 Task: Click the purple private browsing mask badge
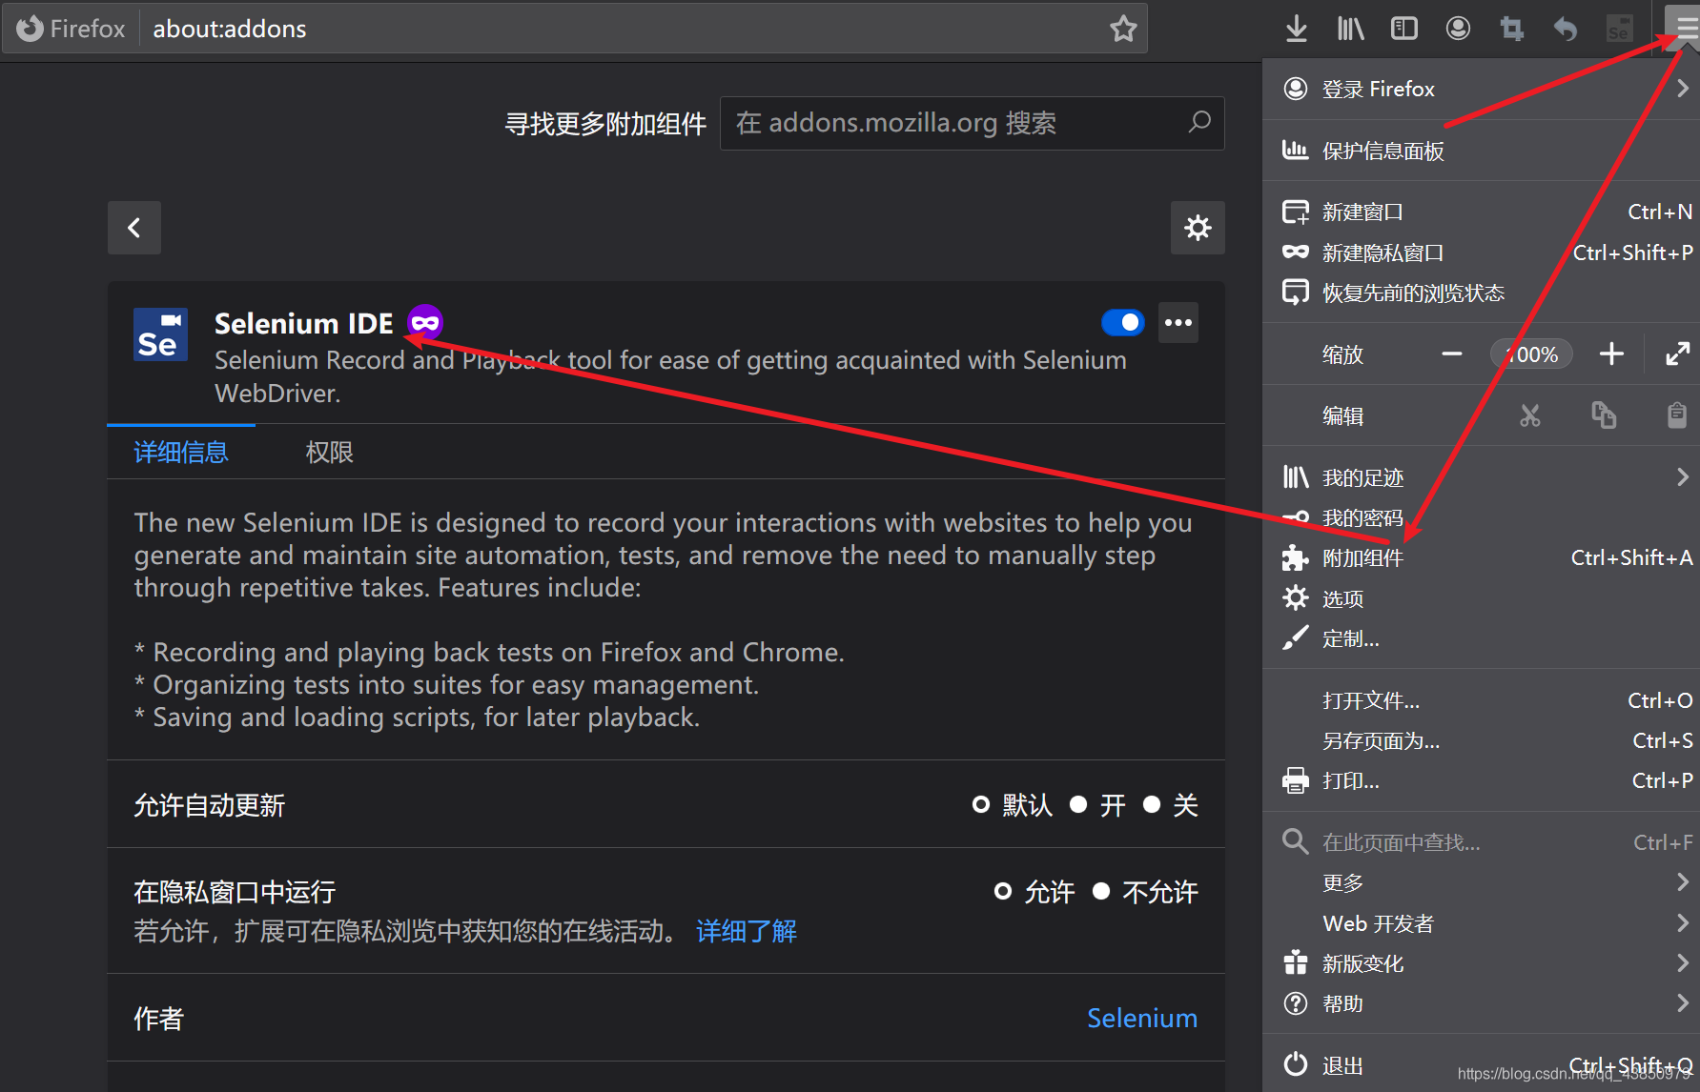click(425, 323)
